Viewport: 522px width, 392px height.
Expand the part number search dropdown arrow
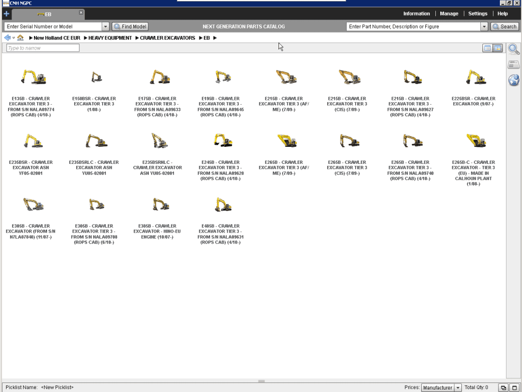coord(484,27)
